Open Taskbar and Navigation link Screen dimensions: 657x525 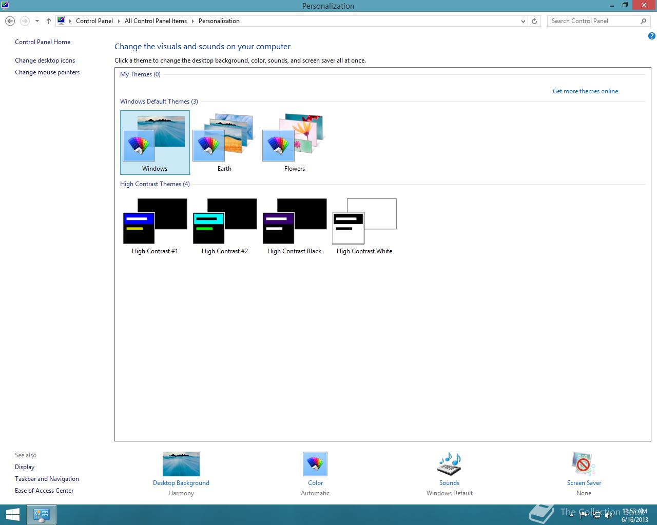pos(47,479)
